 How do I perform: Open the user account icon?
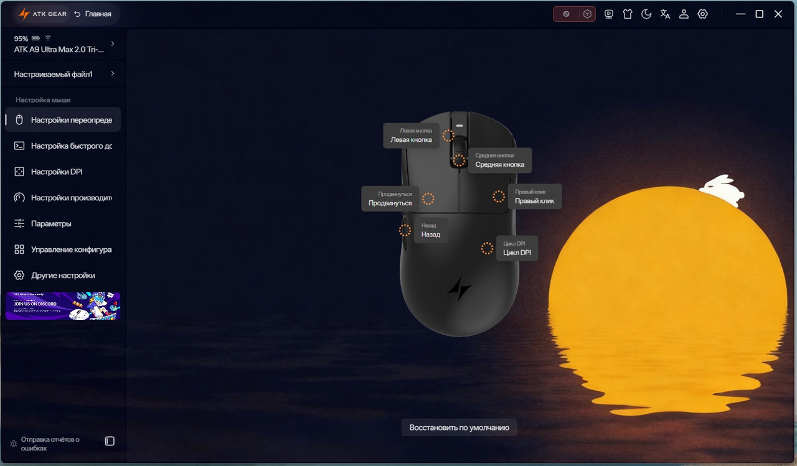(x=684, y=14)
